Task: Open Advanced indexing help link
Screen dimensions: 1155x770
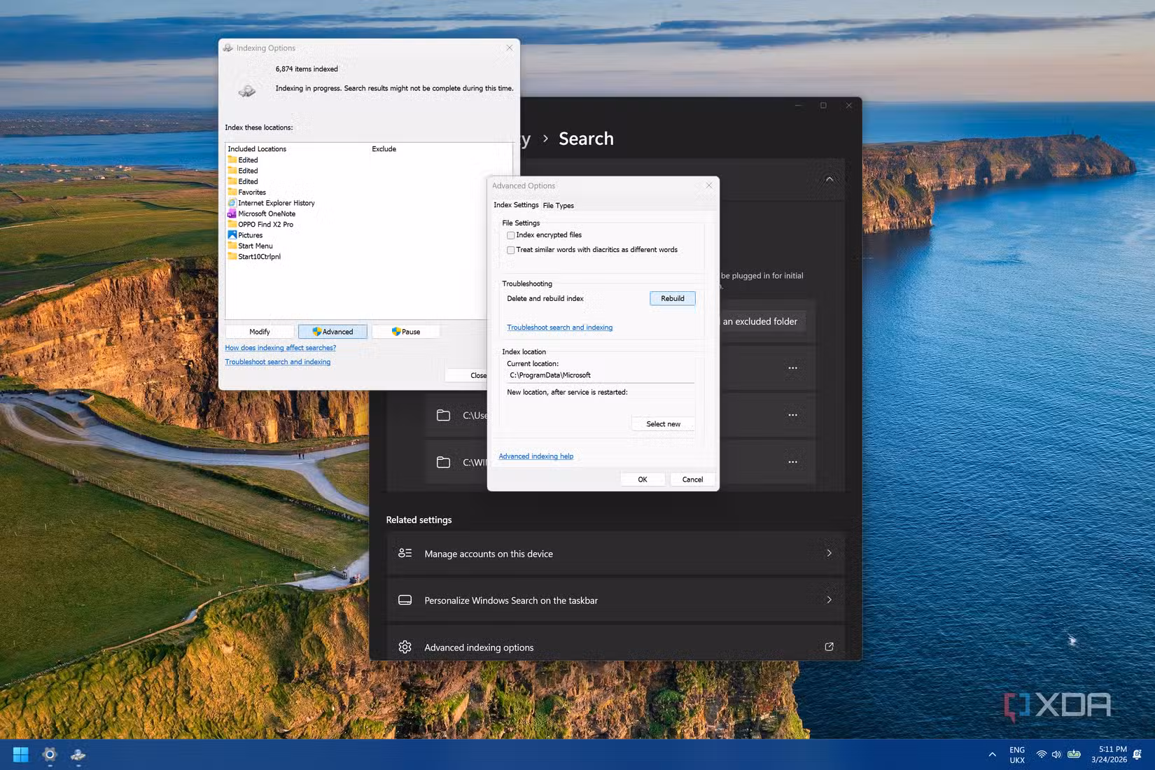Action: coord(535,456)
